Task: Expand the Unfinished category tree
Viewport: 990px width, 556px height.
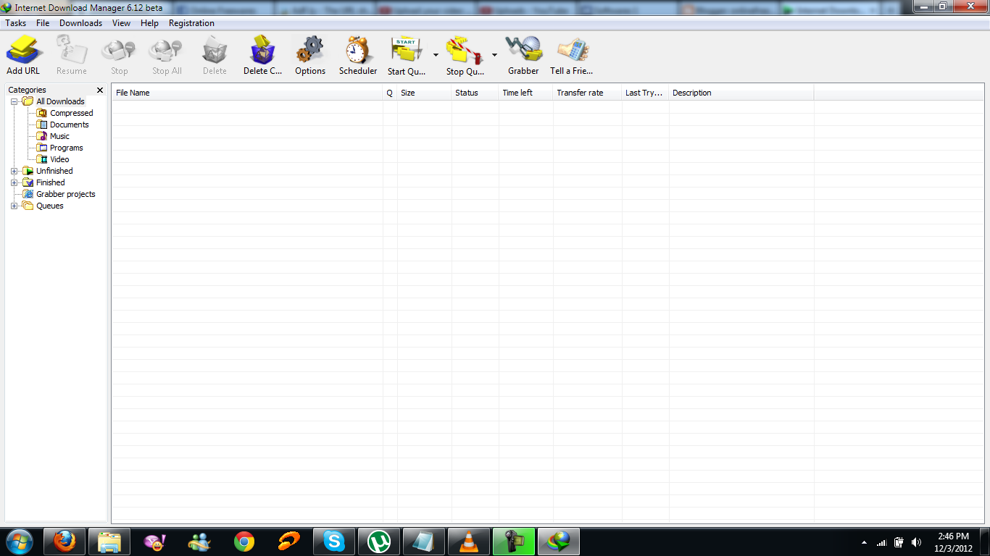Action: (14, 171)
